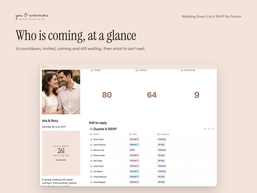Click the Set your date link
Viewport: 257px width, 193px height.
coord(61,160)
